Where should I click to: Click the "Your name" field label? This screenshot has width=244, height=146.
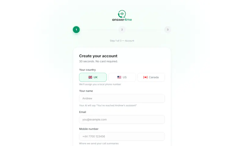(86, 91)
